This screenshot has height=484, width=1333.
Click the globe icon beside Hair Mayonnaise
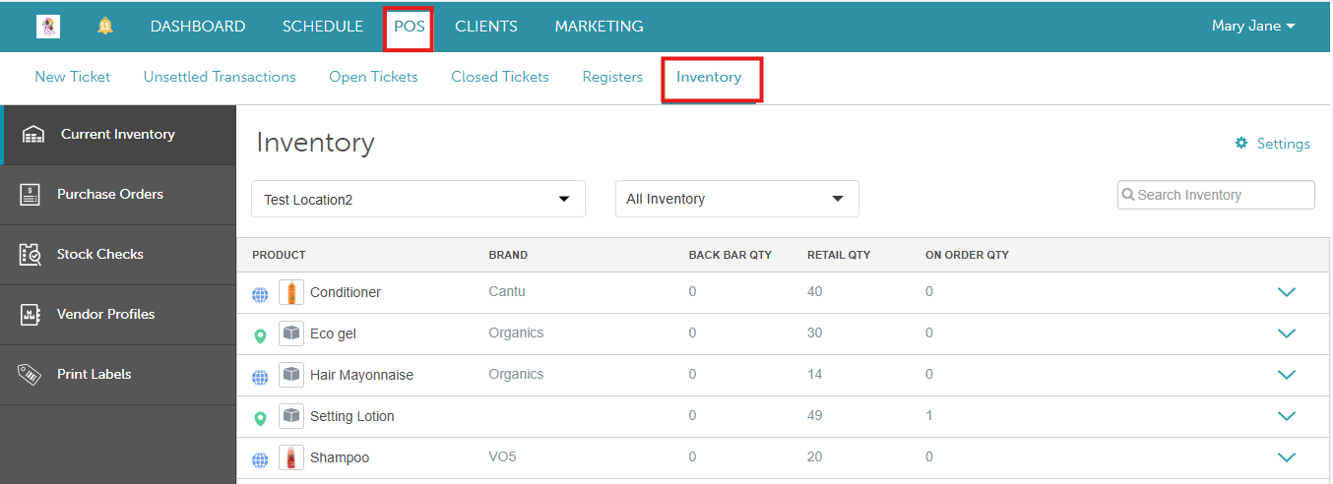click(260, 376)
